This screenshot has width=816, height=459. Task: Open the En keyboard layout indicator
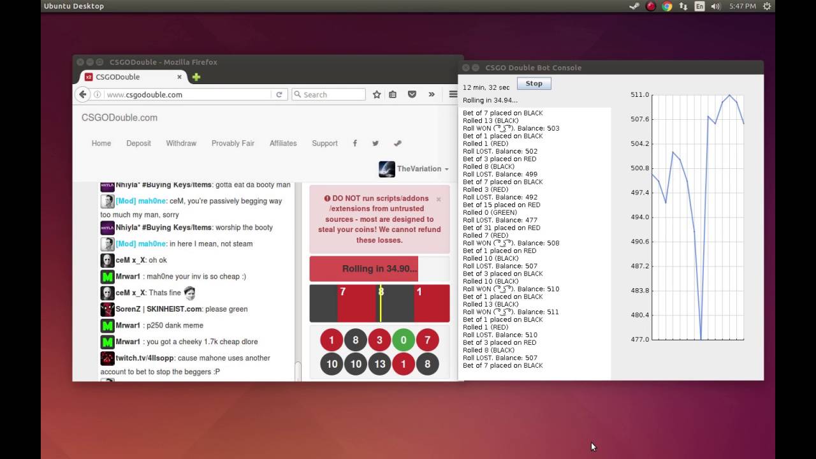pyautogui.click(x=699, y=6)
